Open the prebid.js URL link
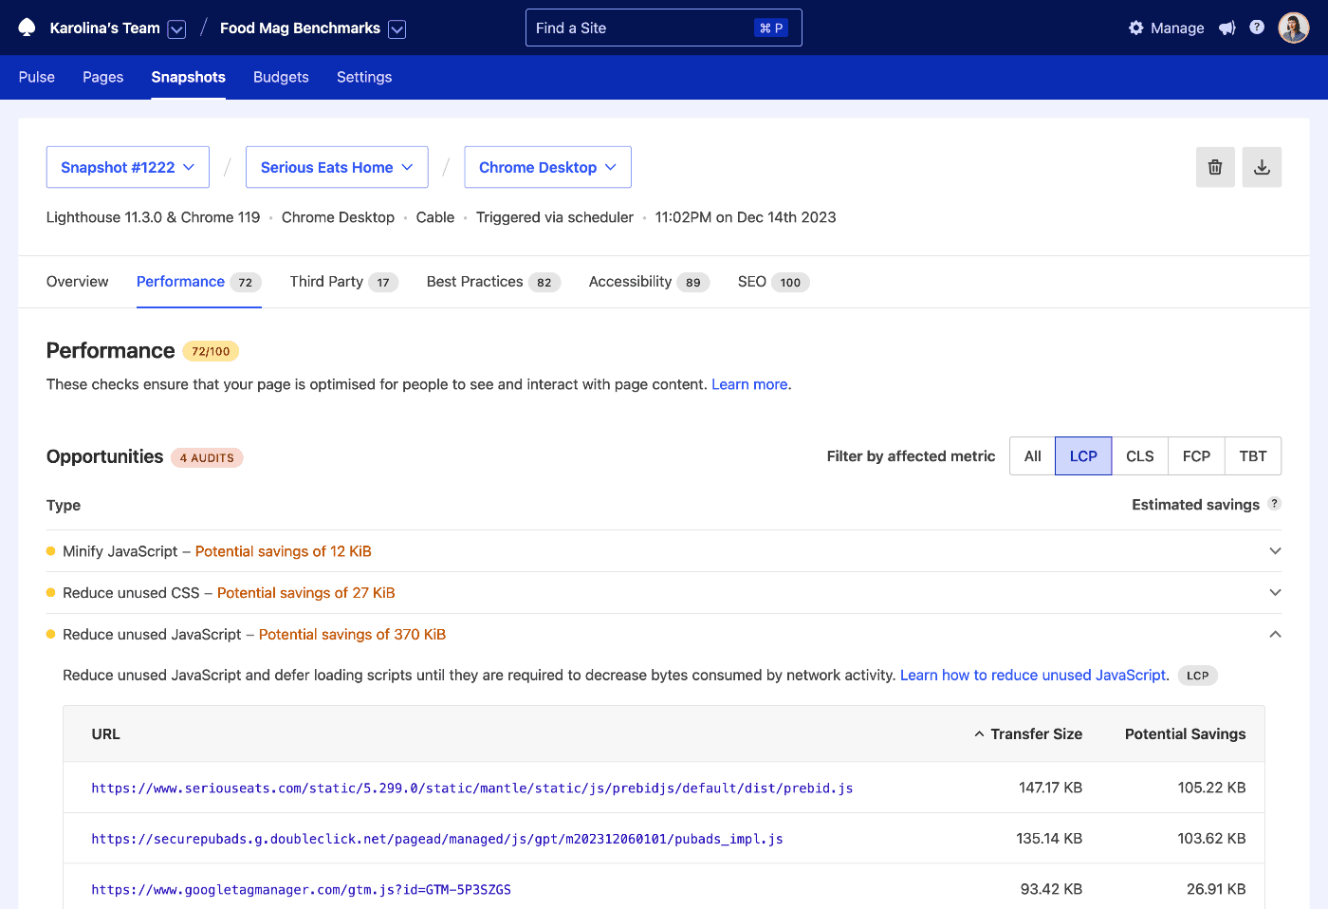Viewport: 1328px width, 909px height. pyautogui.click(x=471, y=788)
